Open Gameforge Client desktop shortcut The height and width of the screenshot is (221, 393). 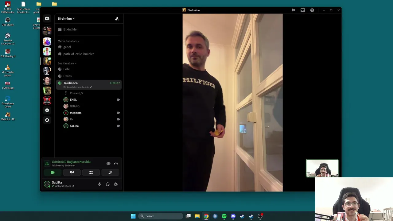pos(8,102)
